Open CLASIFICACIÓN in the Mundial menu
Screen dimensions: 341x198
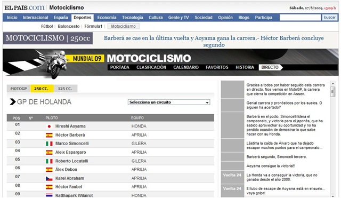pos(151,67)
